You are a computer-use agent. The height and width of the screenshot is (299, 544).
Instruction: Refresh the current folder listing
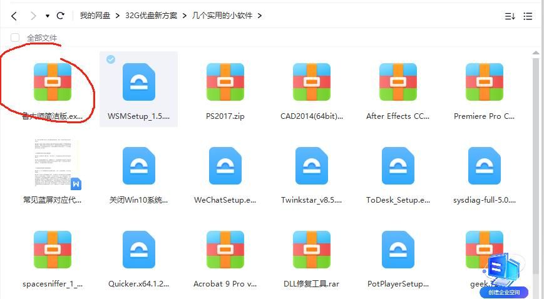click(x=60, y=16)
